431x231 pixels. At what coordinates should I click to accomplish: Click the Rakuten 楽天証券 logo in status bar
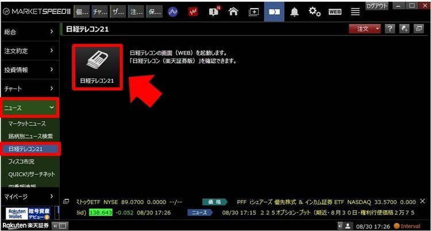pos(26,226)
